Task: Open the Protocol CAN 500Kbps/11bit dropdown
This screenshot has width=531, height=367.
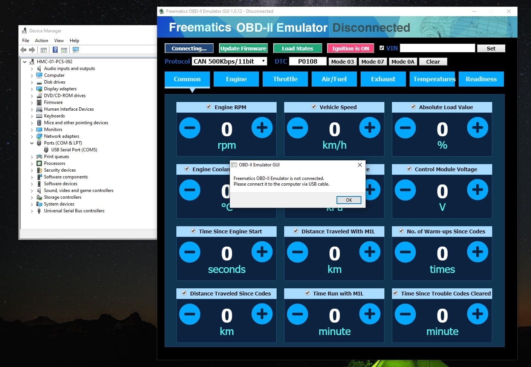Action: [230, 61]
